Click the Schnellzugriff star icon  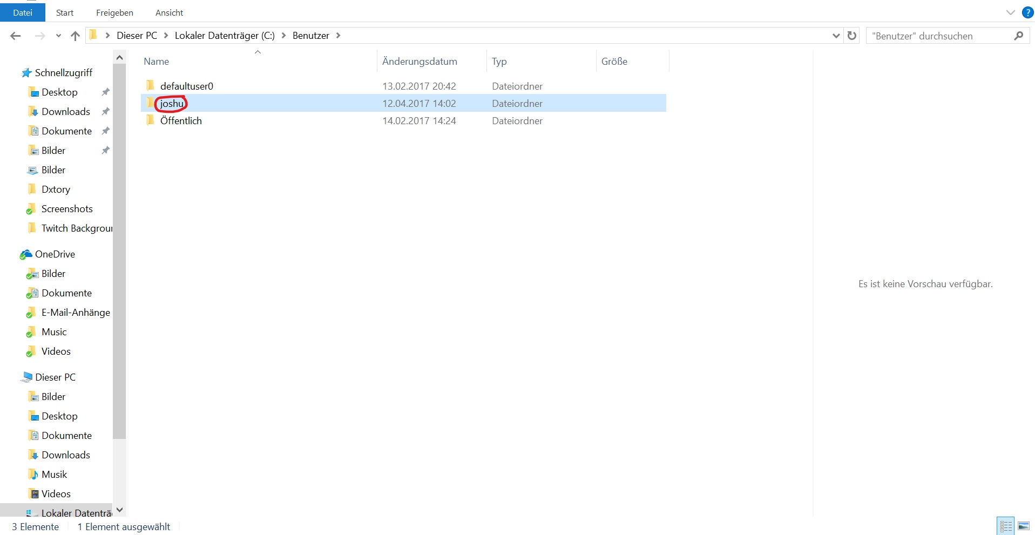click(26, 72)
